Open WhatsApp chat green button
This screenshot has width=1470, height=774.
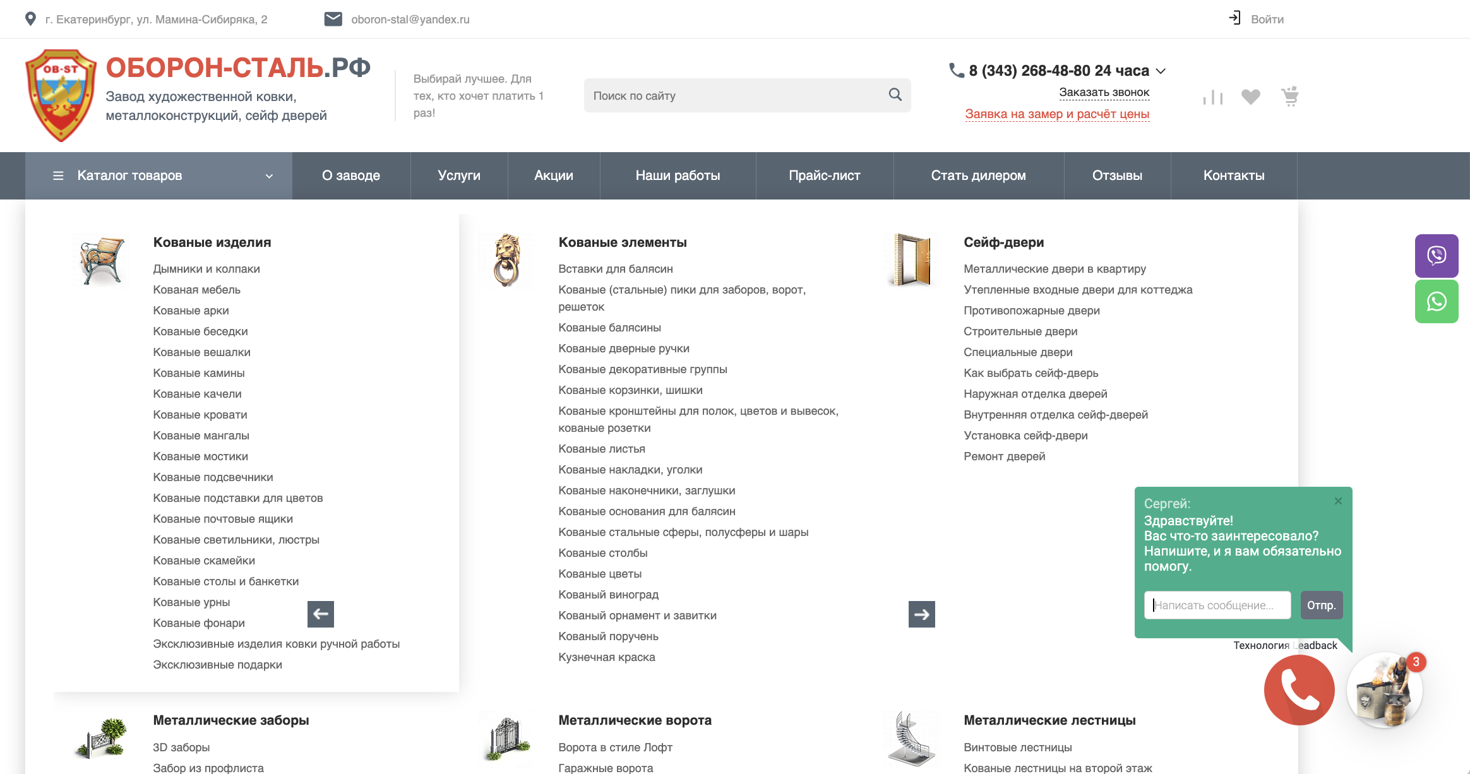(x=1437, y=302)
